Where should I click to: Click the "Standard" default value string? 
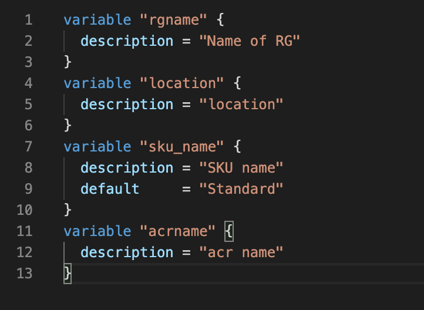(x=241, y=189)
